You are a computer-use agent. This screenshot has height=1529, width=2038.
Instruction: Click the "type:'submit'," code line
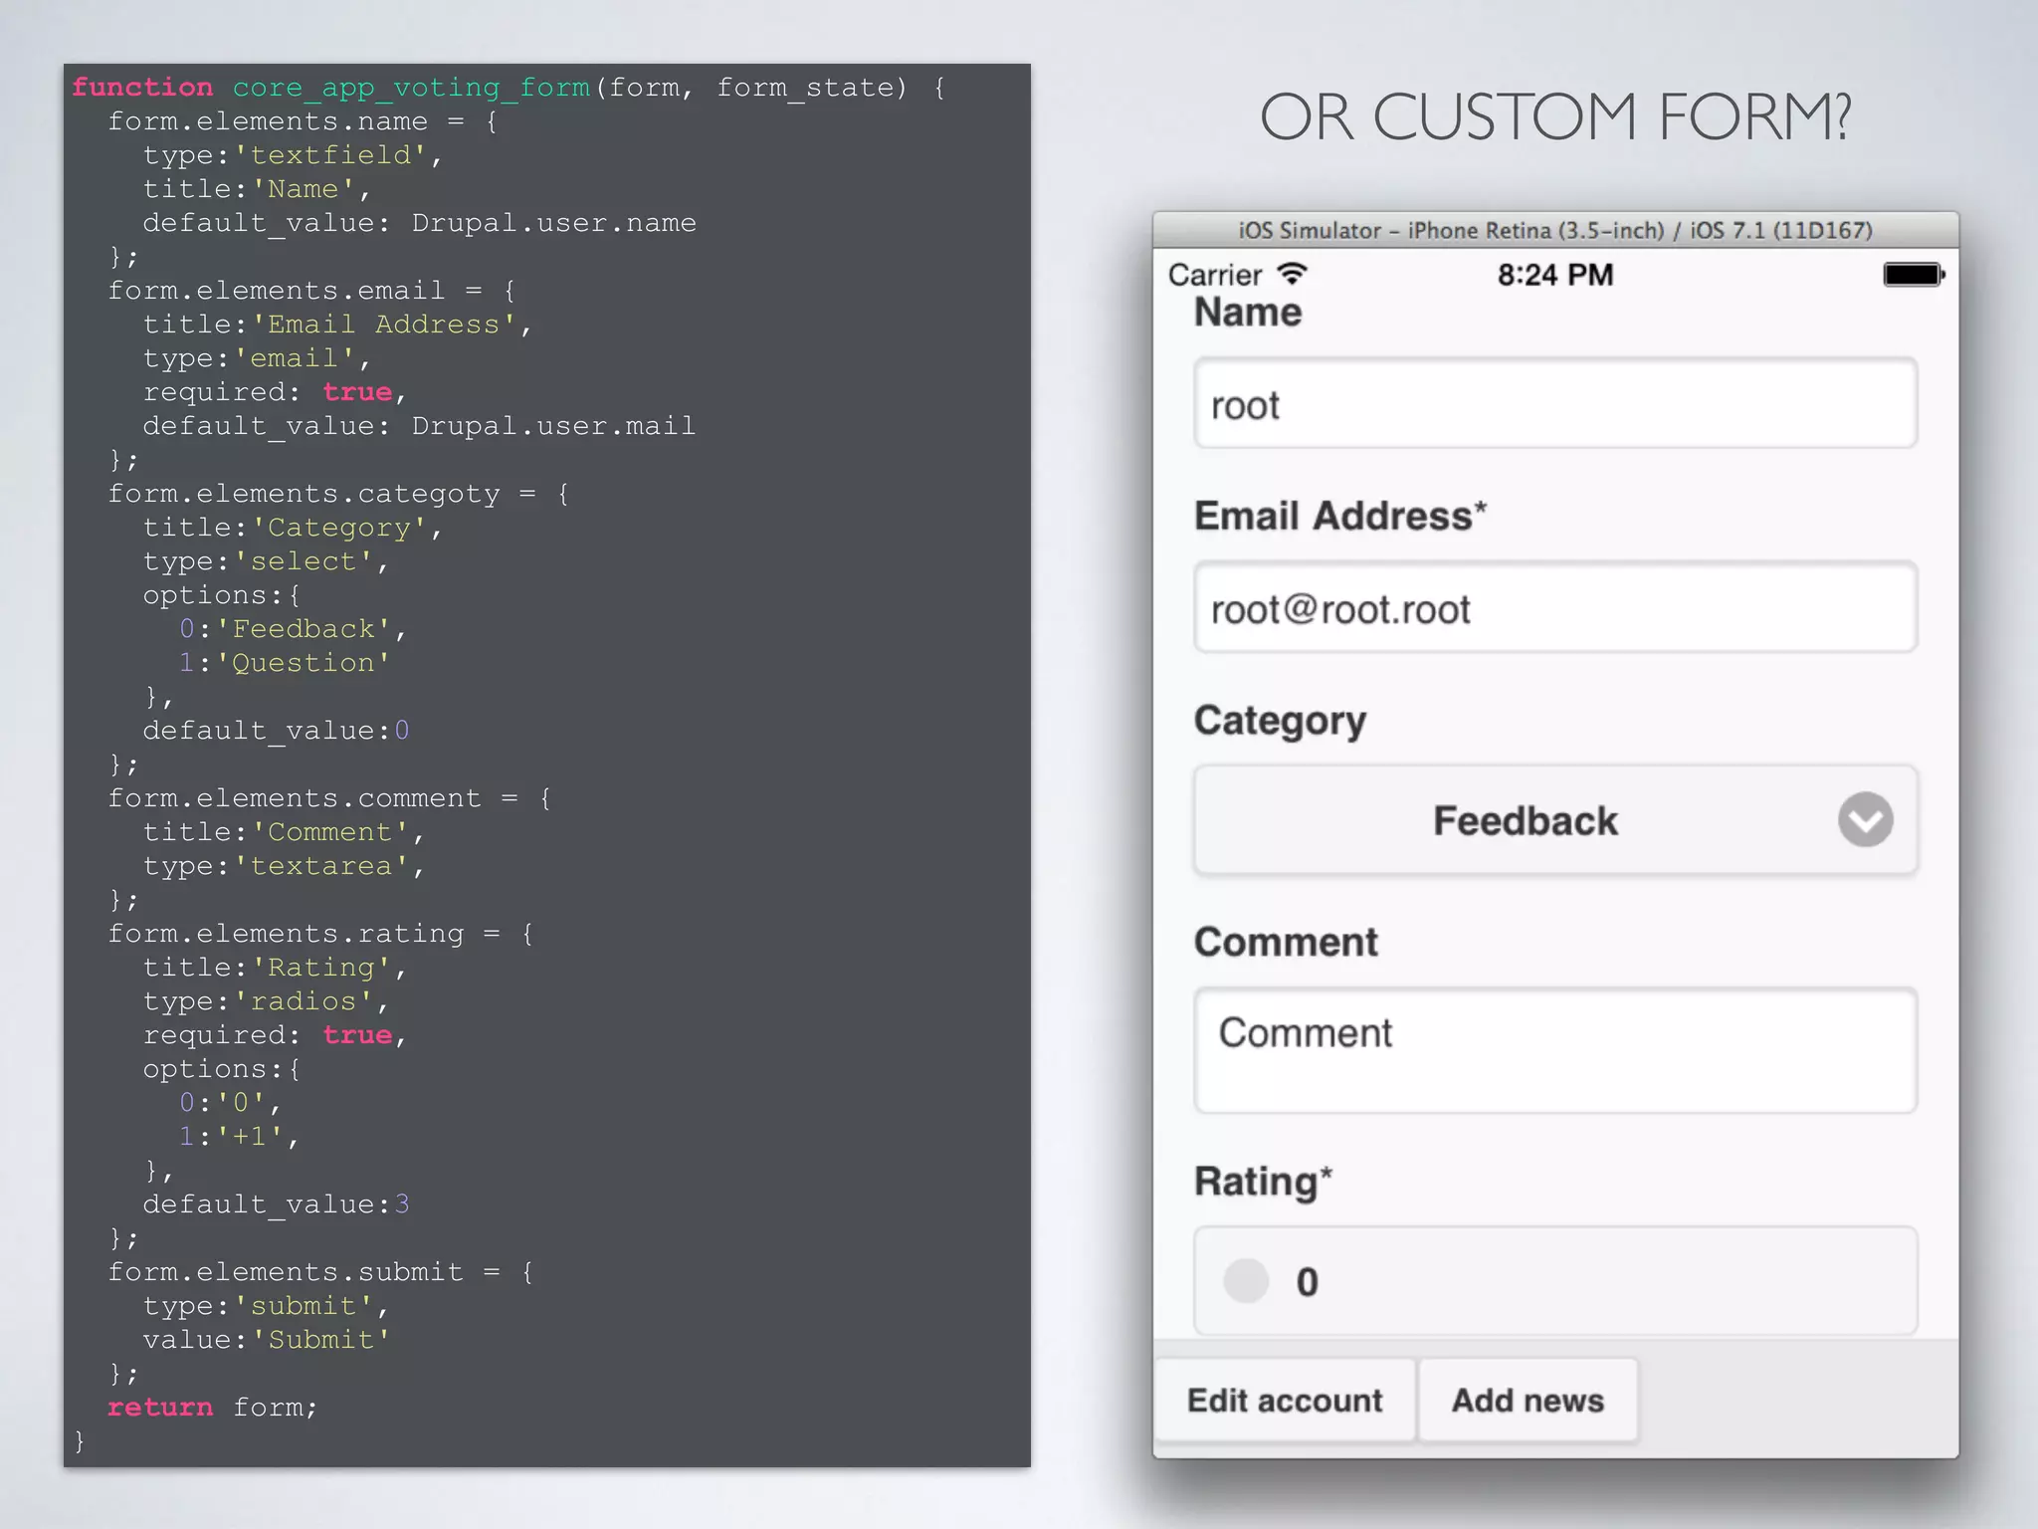pyautogui.click(x=266, y=1306)
